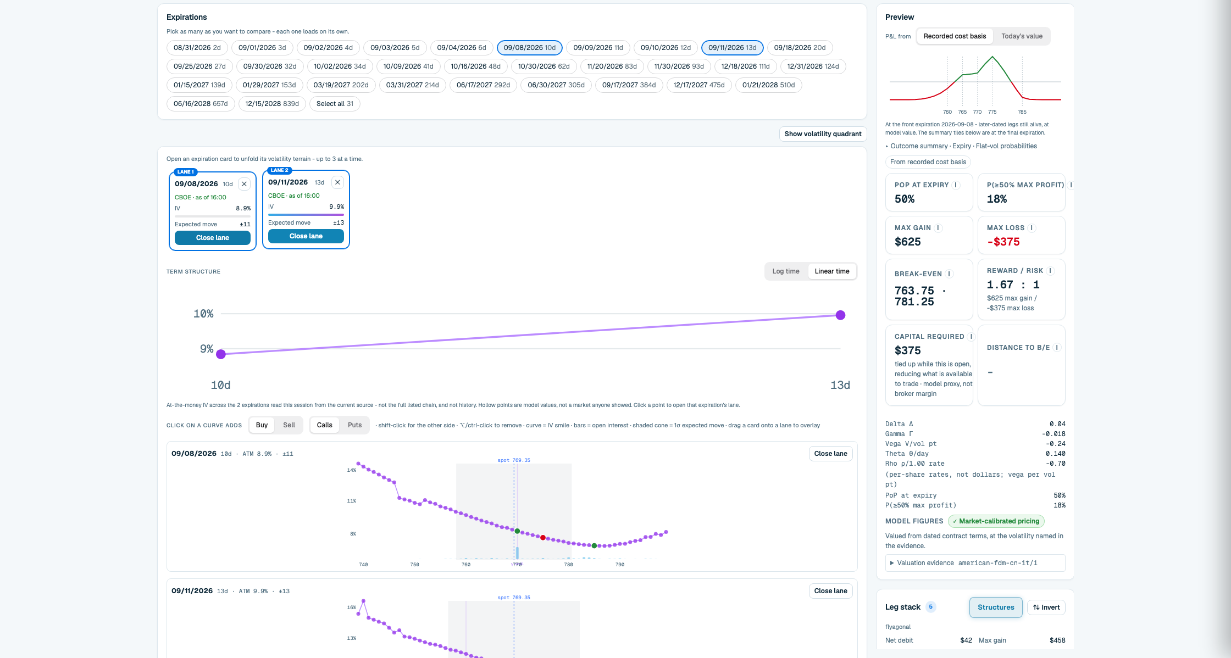Close the 09/08/2026 lane card with X
1231x658 pixels.
coord(244,184)
